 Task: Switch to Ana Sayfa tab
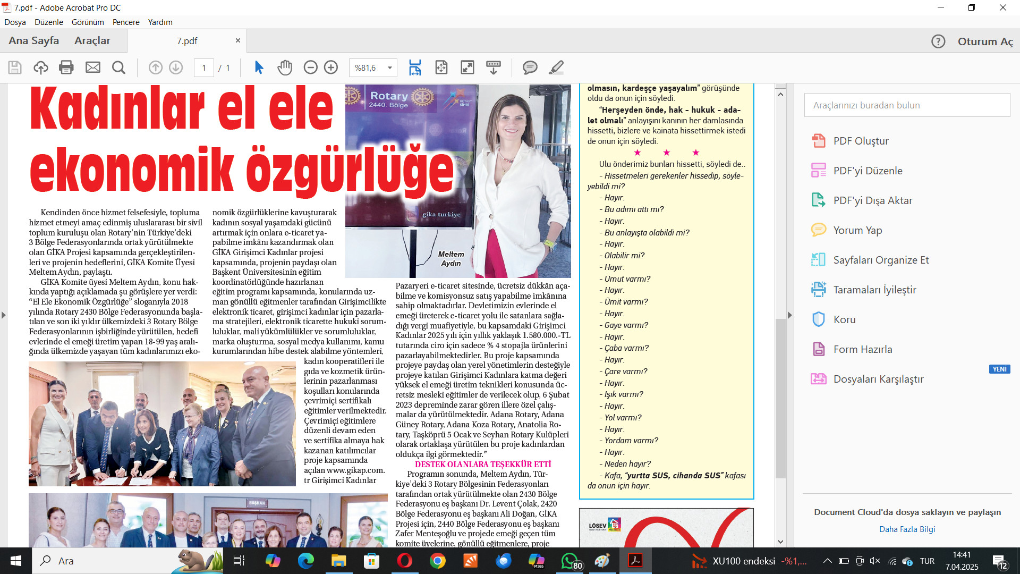34,40
